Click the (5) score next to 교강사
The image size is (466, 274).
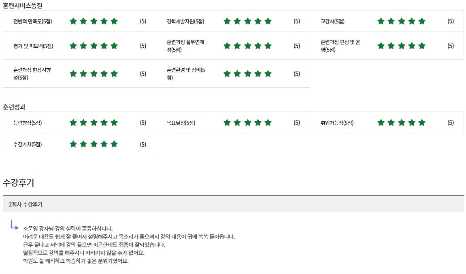[451, 21]
